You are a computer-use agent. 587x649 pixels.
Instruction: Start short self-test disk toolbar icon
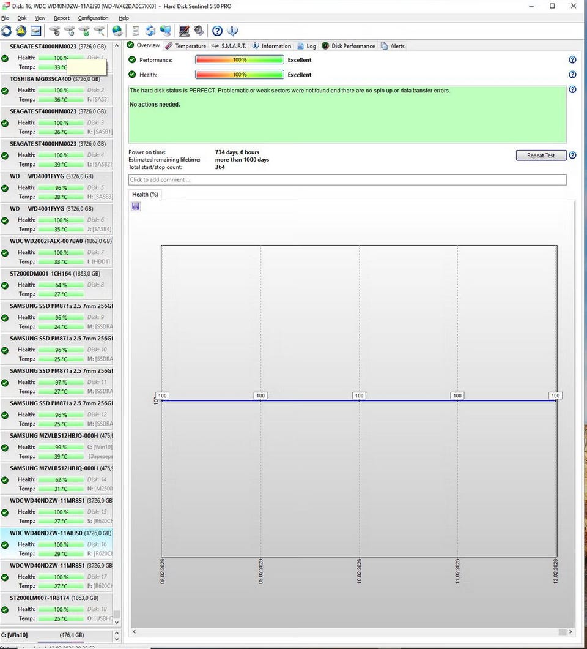tap(54, 31)
